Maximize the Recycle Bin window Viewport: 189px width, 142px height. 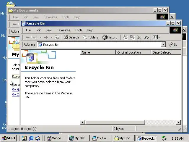point(173,23)
